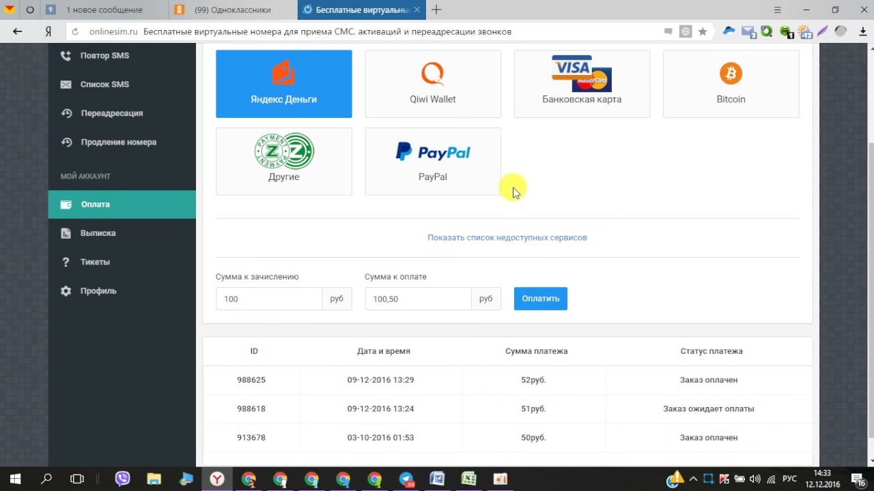Screen dimensions: 874x491
Task: Click the volume icon in system tray
Action: point(755,479)
